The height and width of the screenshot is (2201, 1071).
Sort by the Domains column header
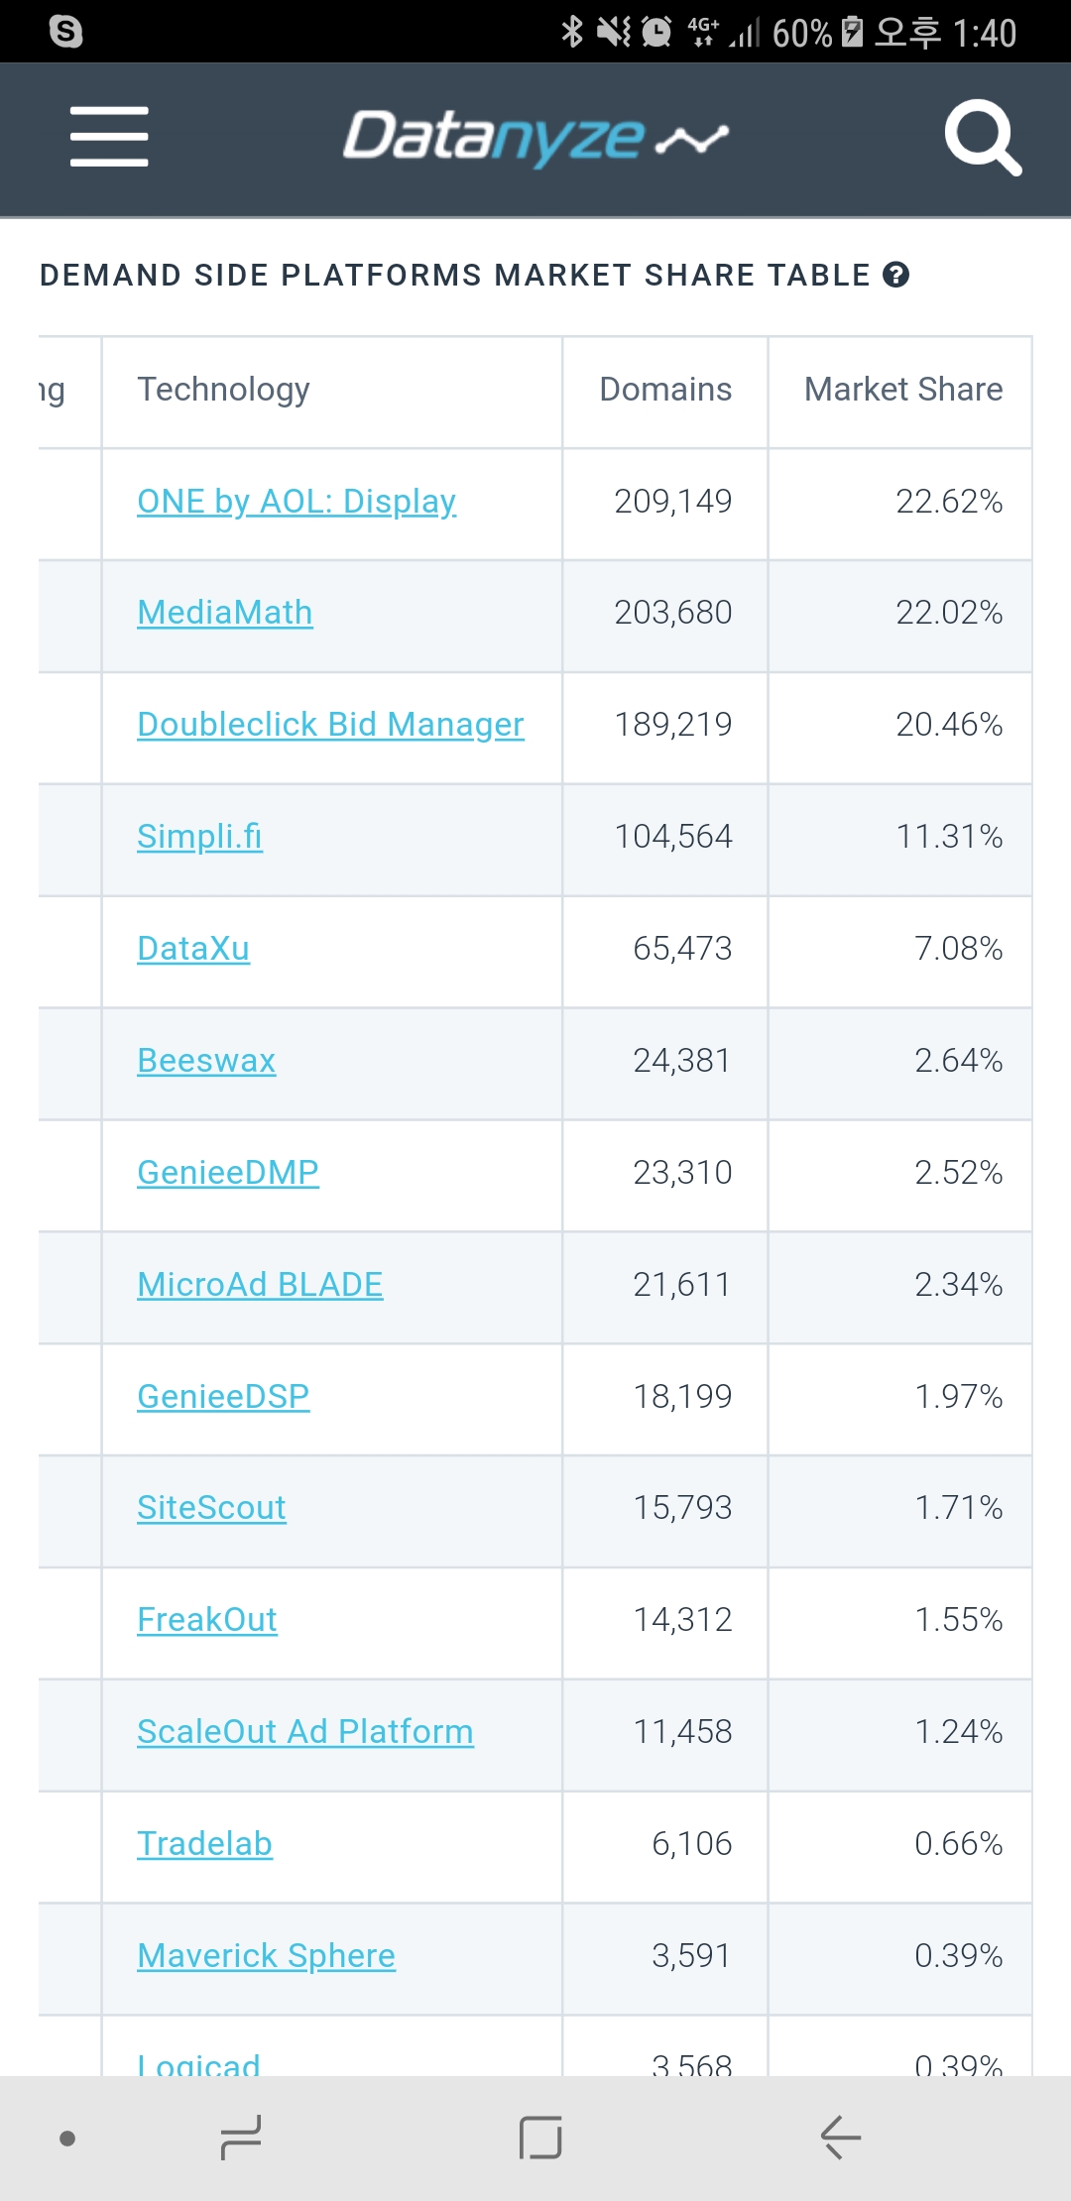click(665, 390)
